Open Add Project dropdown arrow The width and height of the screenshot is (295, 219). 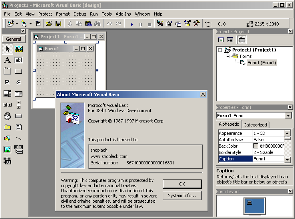pos(17,24)
